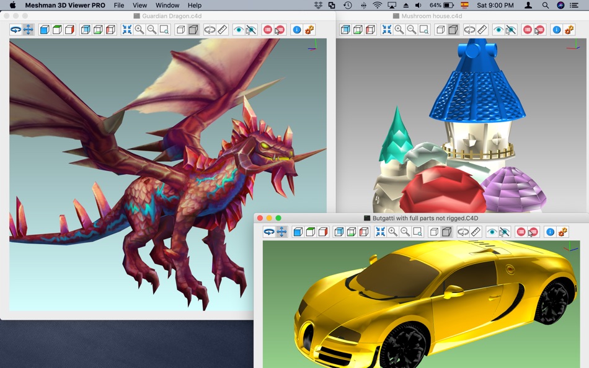Toggle wireframe cube display in the Guardian Dragon window

click(x=180, y=30)
